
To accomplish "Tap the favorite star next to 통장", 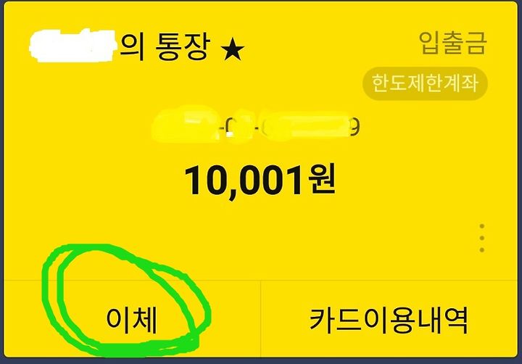I will [x=233, y=51].
